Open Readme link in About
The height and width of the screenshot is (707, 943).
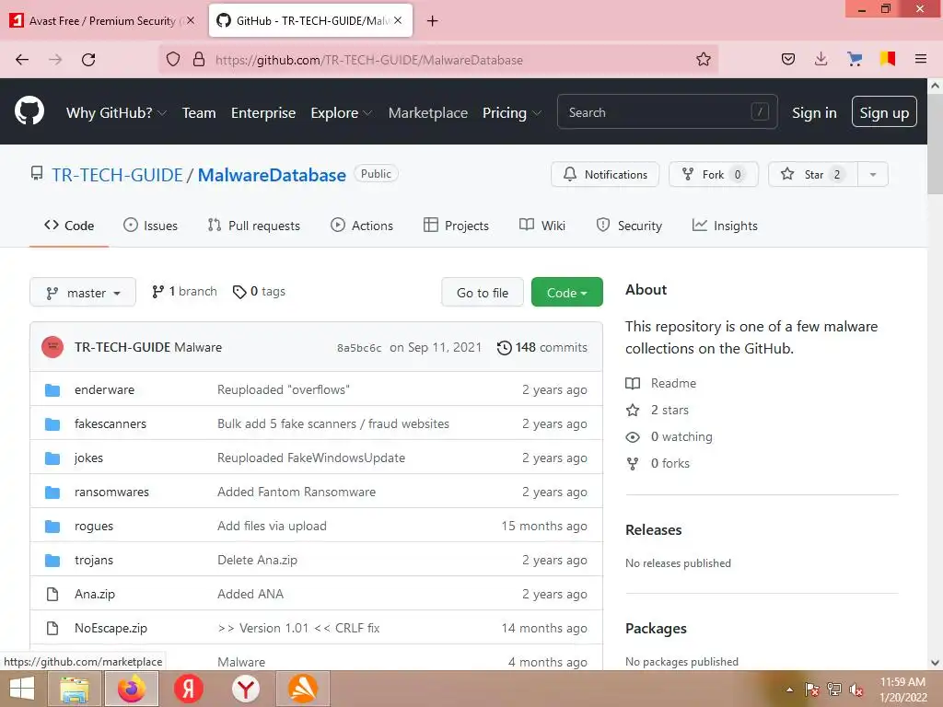click(x=661, y=383)
